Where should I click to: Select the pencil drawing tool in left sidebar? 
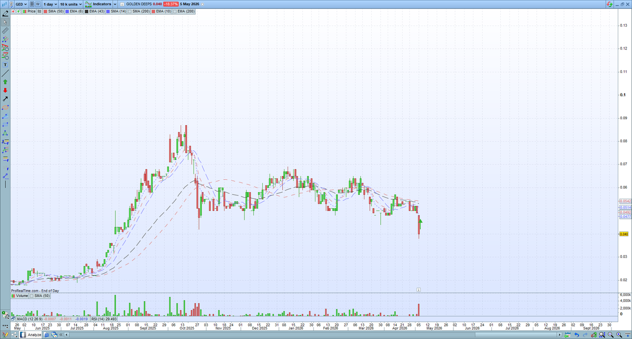5,13
